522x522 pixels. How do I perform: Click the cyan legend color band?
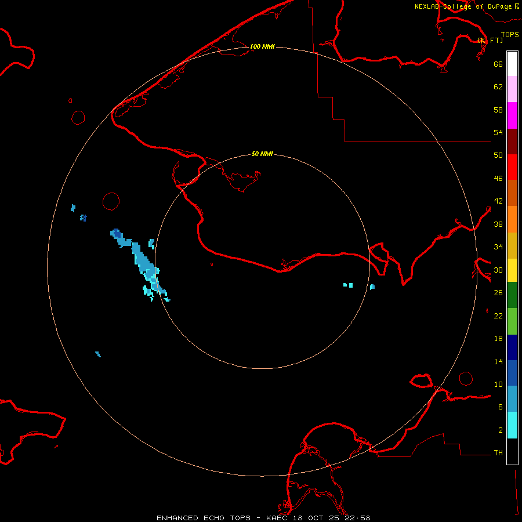coord(512,425)
